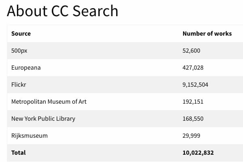Viewport: 243px width, 162px height.
Task: Click the 168,550 works count
Action: coord(193,119)
